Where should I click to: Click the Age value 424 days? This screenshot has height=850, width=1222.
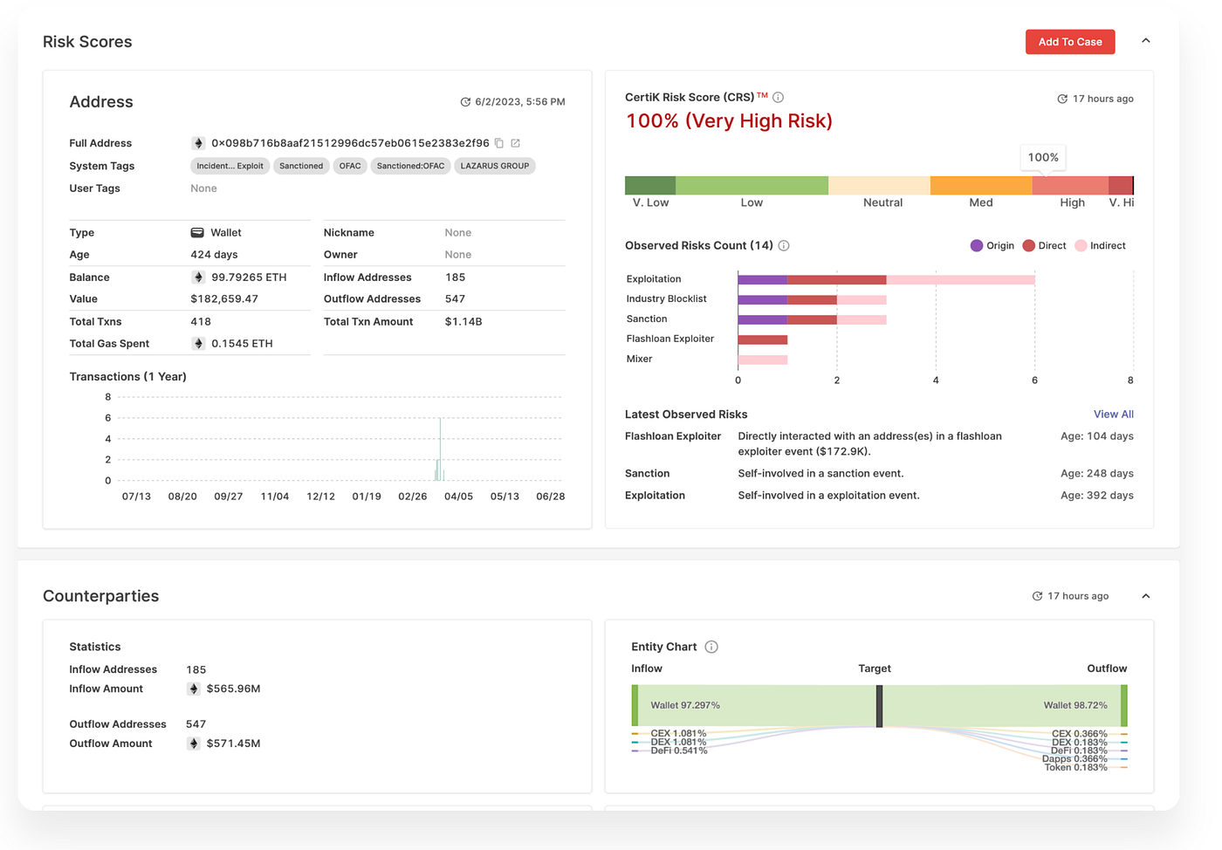(214, 255)
